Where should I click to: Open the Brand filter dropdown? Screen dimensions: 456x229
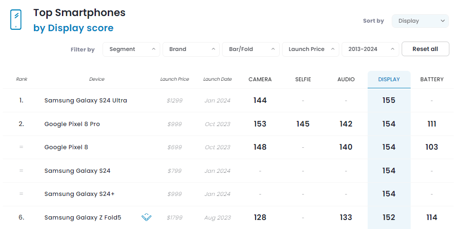tap(191, 49)
